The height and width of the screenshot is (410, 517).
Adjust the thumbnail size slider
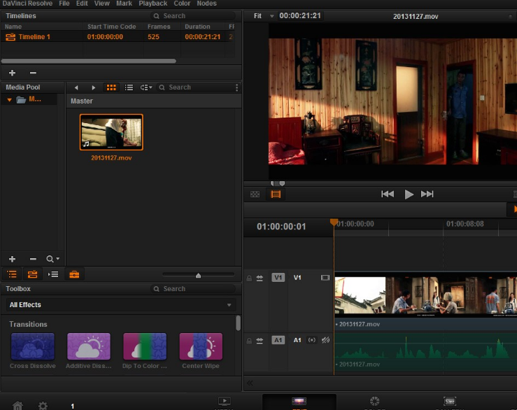point(198,275)
